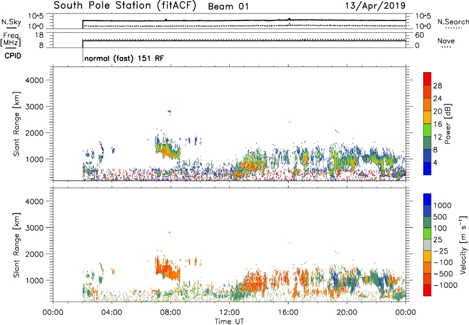The height and width of the screenshot is (325, 469).
Task: Click the 'CPID' label
Action: 13,56
